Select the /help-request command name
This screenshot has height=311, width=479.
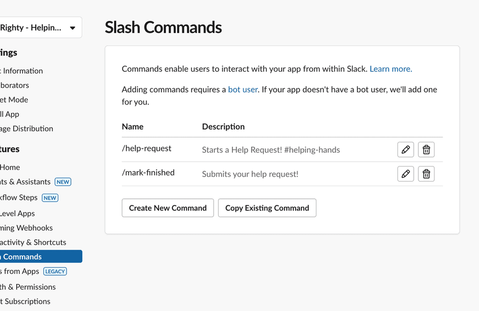click(x=147, y=149)
